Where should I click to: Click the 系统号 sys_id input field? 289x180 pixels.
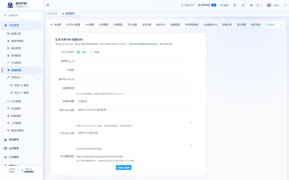pos(134,61)
